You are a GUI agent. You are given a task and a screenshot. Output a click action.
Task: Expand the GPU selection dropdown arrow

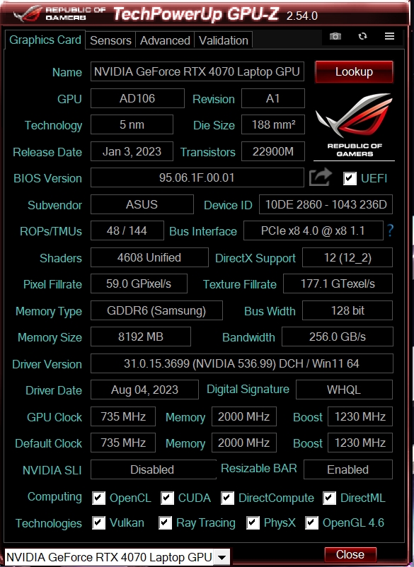tap(222, 557)
